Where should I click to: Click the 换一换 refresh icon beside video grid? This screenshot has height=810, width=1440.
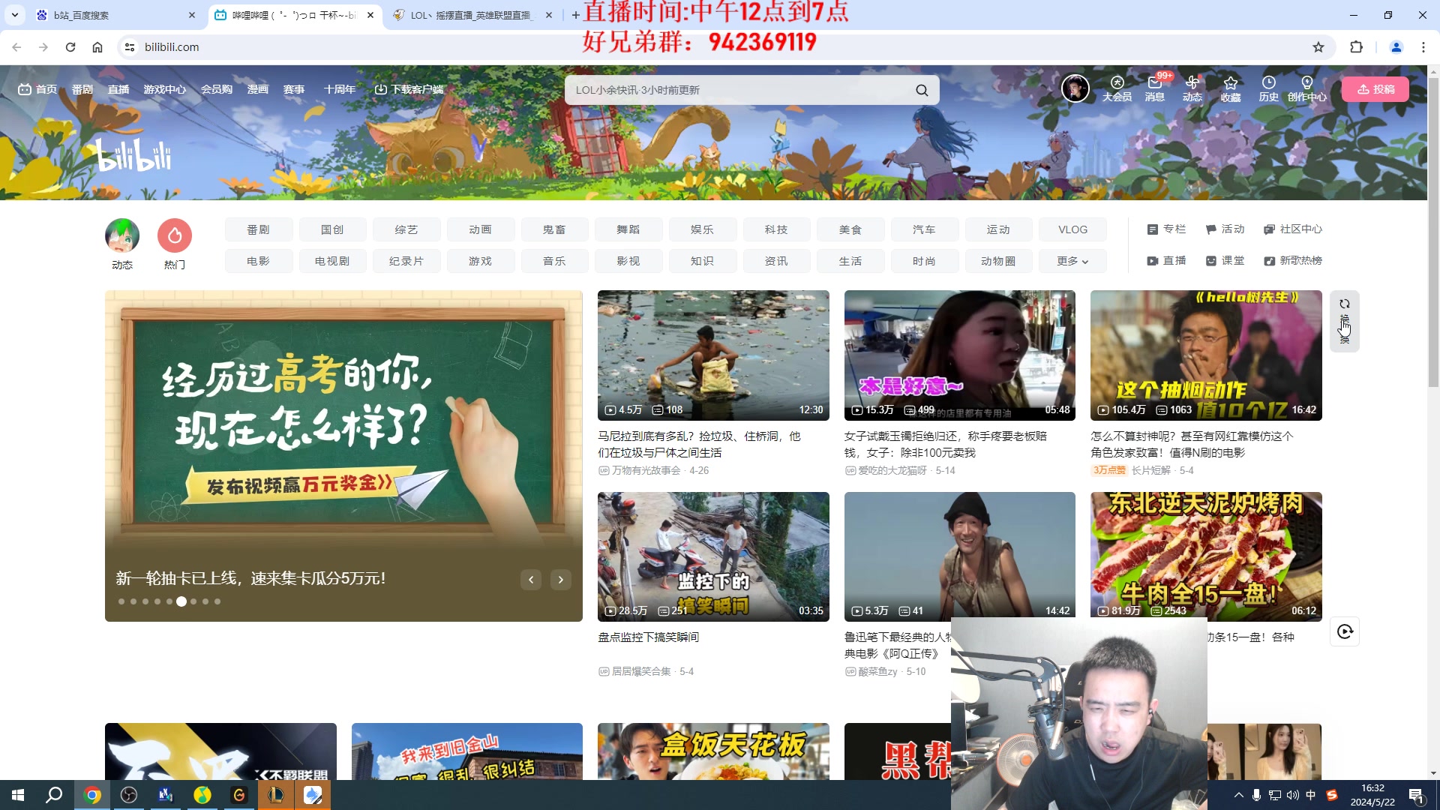pyautogui.click(x=1344, y=304)
